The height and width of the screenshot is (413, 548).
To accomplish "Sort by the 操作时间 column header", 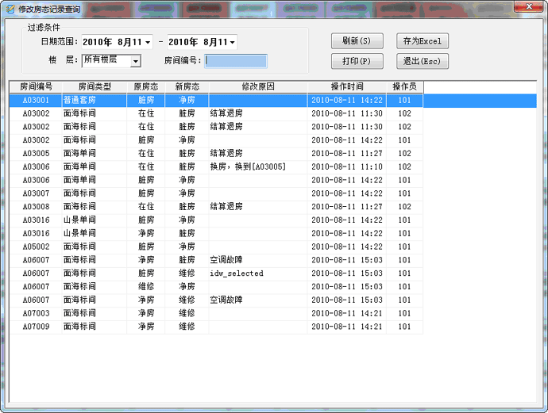I will tap(346, 86).
